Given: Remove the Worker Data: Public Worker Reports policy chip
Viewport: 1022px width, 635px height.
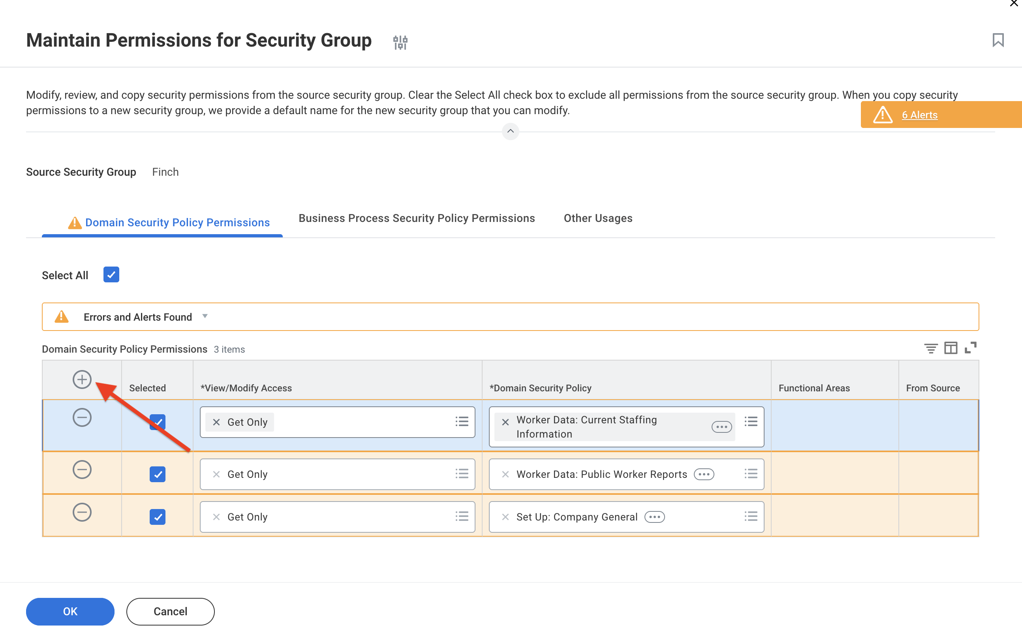Looking at the screenshot, I should click(x=505, y=474).
